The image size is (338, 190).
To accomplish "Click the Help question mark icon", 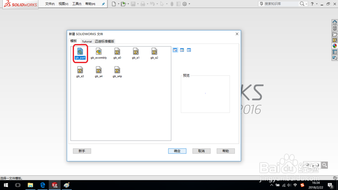I will click(x=312, y=4).
